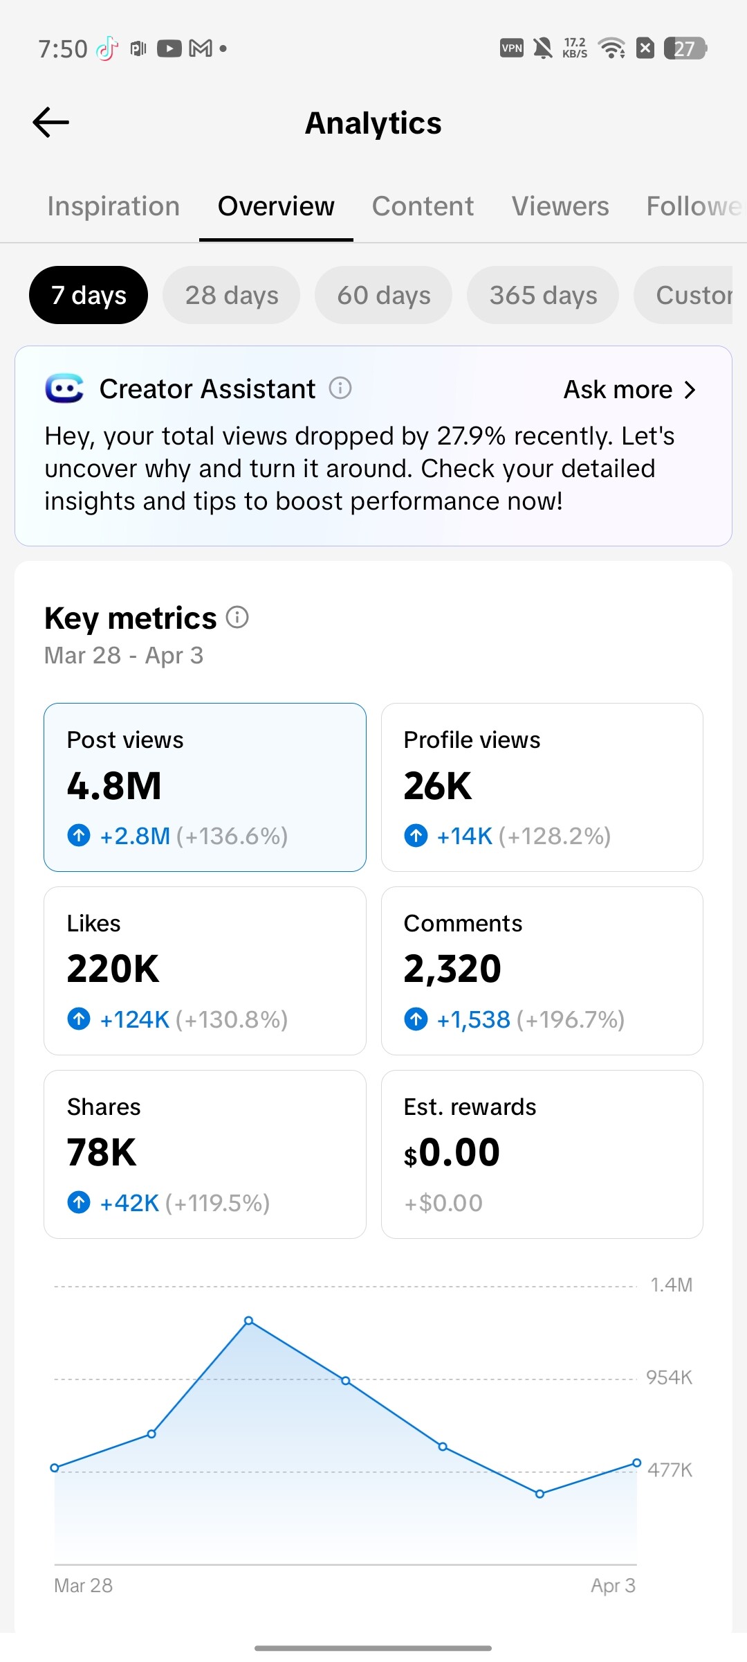Tap the Gmail notification icon in the status bar
The width and height of the screenshot is (747, 1662).
201,48
